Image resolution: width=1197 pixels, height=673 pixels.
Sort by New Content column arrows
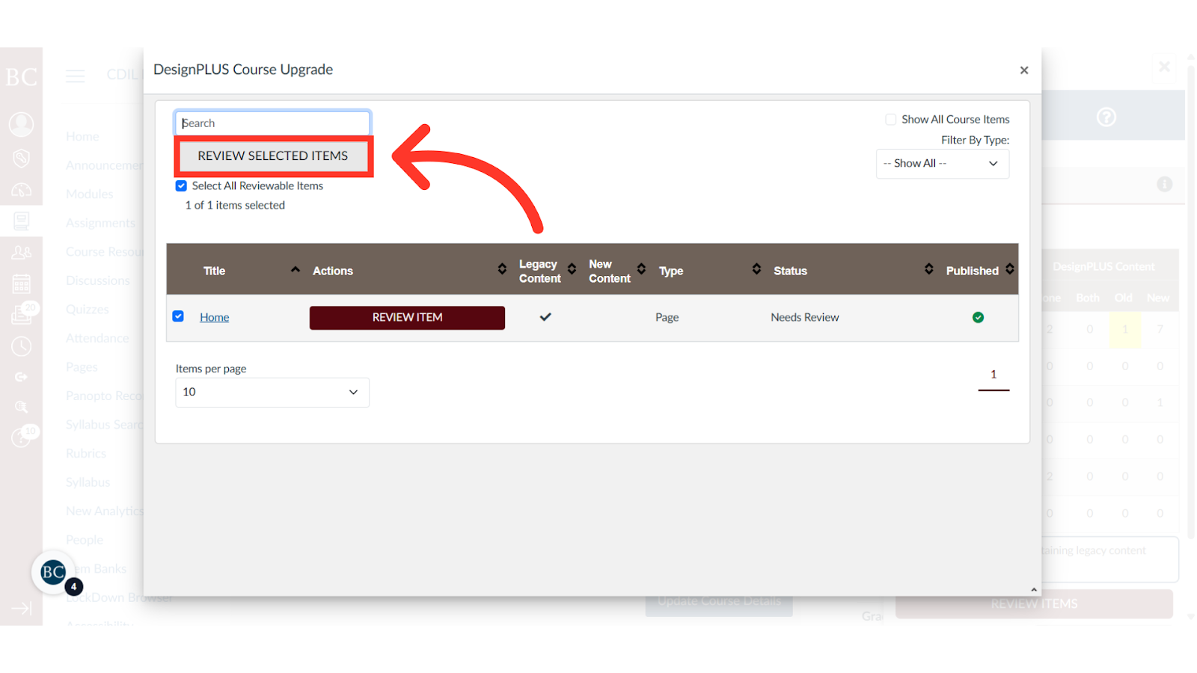coord(641,269)
